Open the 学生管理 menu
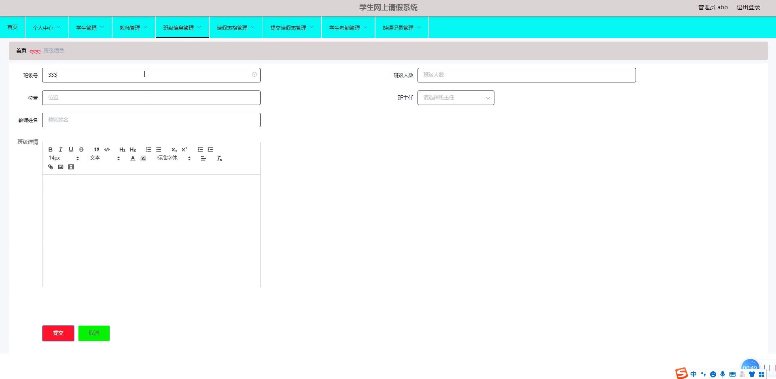The image size is (776, 379). pos(90,27)
